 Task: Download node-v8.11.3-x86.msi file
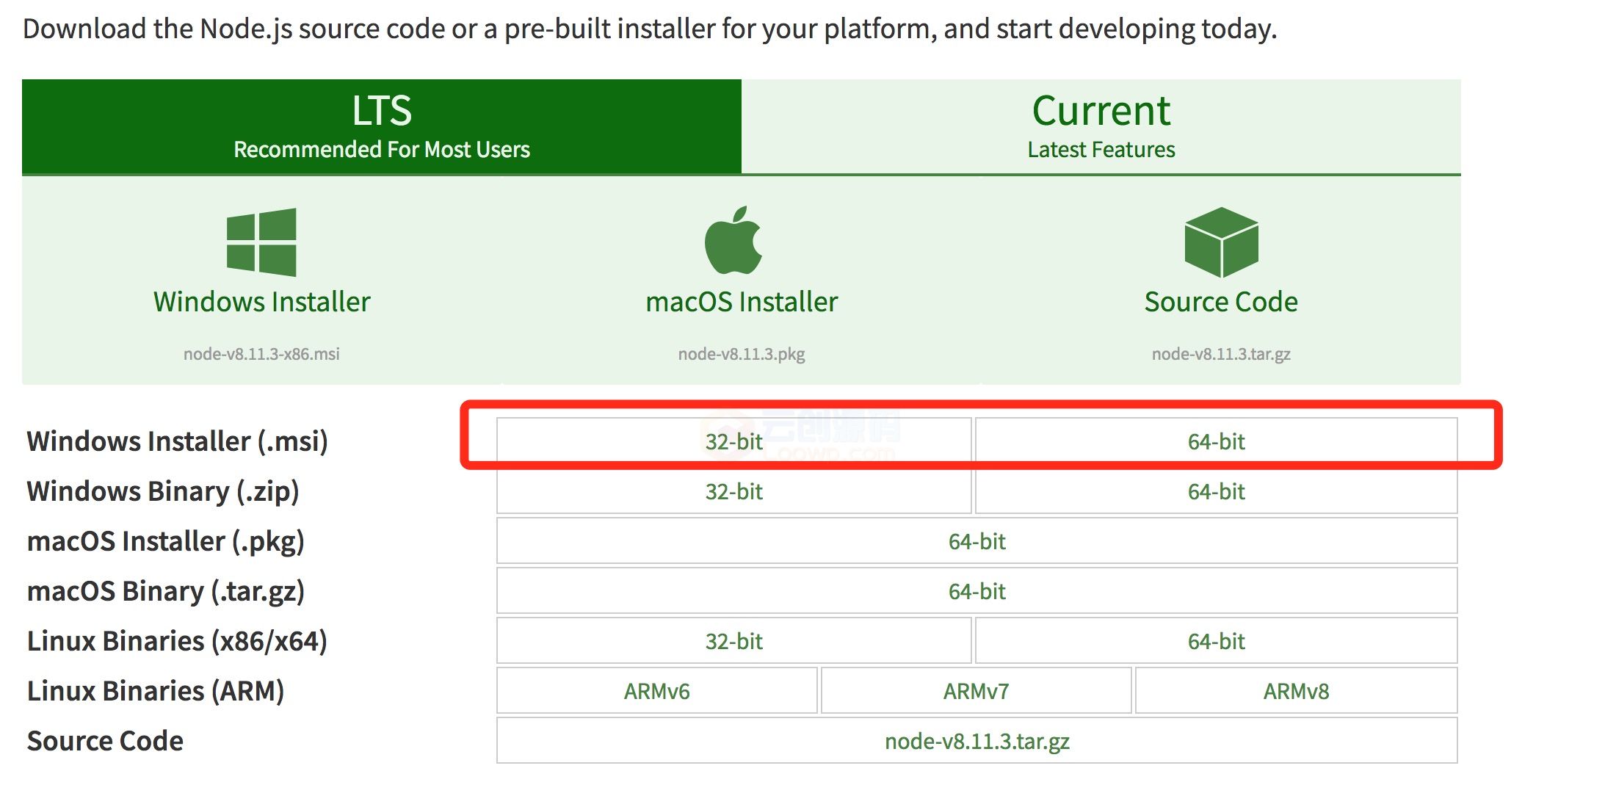click(x=261, y=354)
